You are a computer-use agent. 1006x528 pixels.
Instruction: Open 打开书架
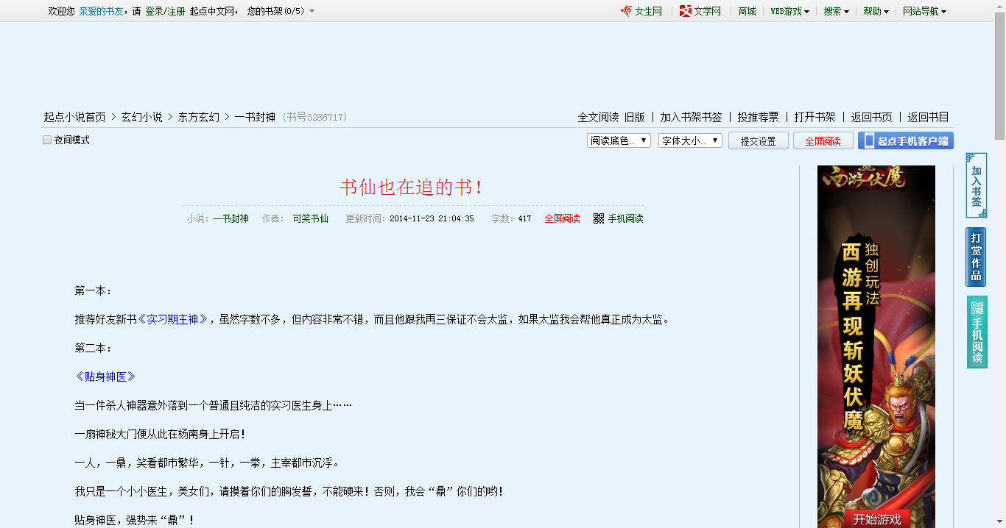pyautogui.click(x=815, y=117)
